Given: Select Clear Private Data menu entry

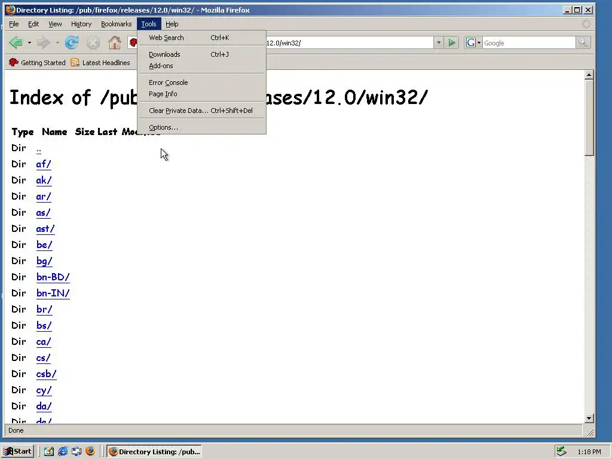Looking at the screenshot, I should [x=202, y=111].
